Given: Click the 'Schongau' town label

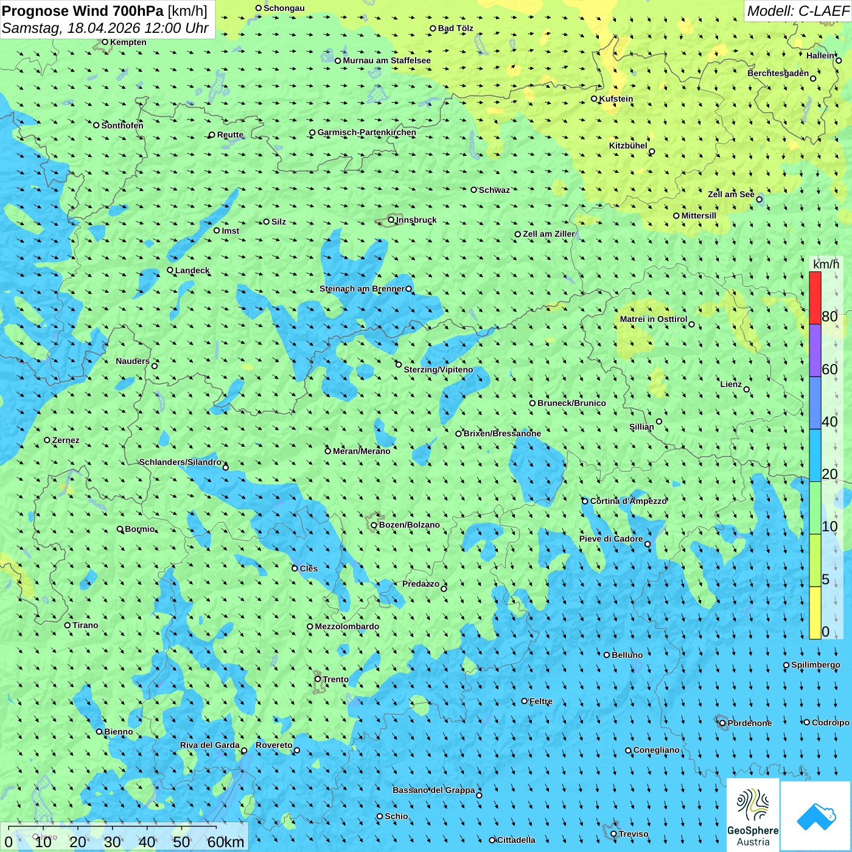Looking at the screenshot, I should 284,8.
